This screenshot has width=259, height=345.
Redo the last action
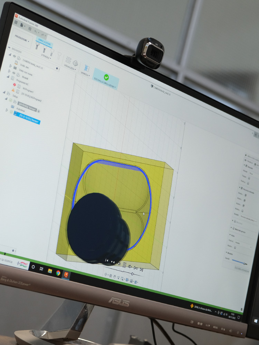[x=42, y=35]
